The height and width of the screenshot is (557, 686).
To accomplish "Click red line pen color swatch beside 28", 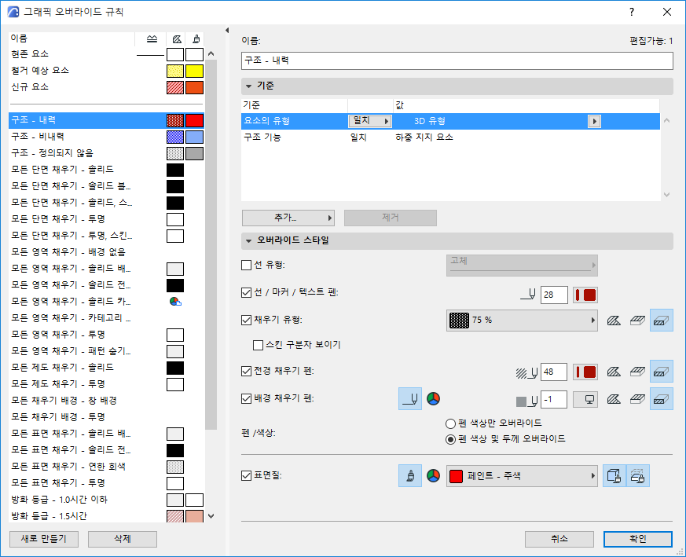I will 585,295.
